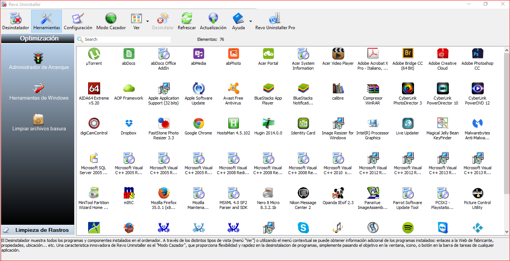Select MiniTool Partition Wizard Home
510x261 pixels.
[x=94, y=198]
